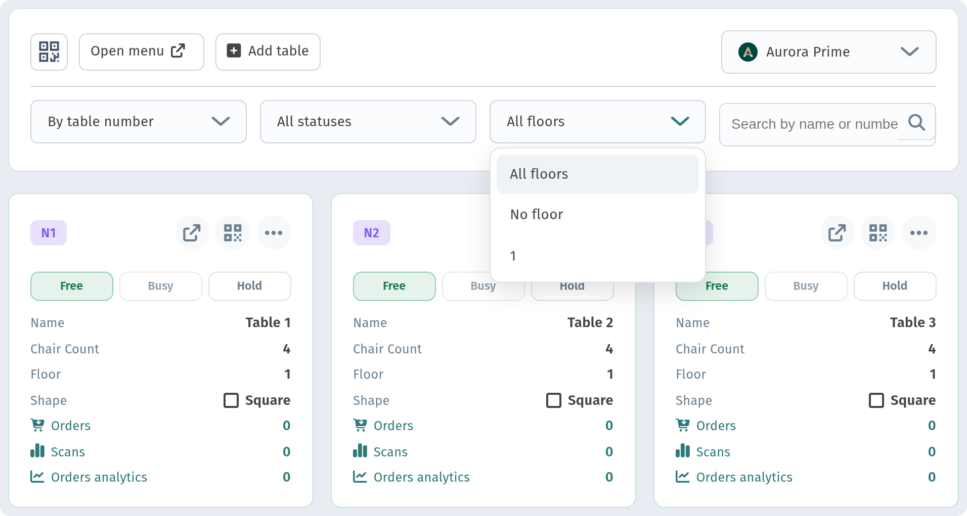
Task: Click the QR code button in top toolbar
Action: click(49, 52)
